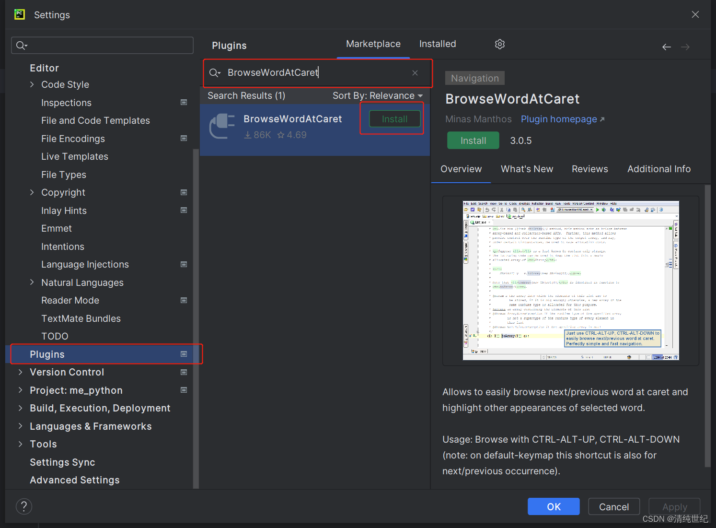Select the BrowseWordAtCaret search result row
Image resolution: width=716 pixels, height=528 pixels.
point(315,130)
